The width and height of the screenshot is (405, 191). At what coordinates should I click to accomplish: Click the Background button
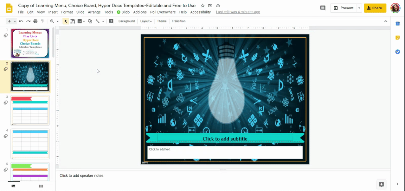click(126, 21)
